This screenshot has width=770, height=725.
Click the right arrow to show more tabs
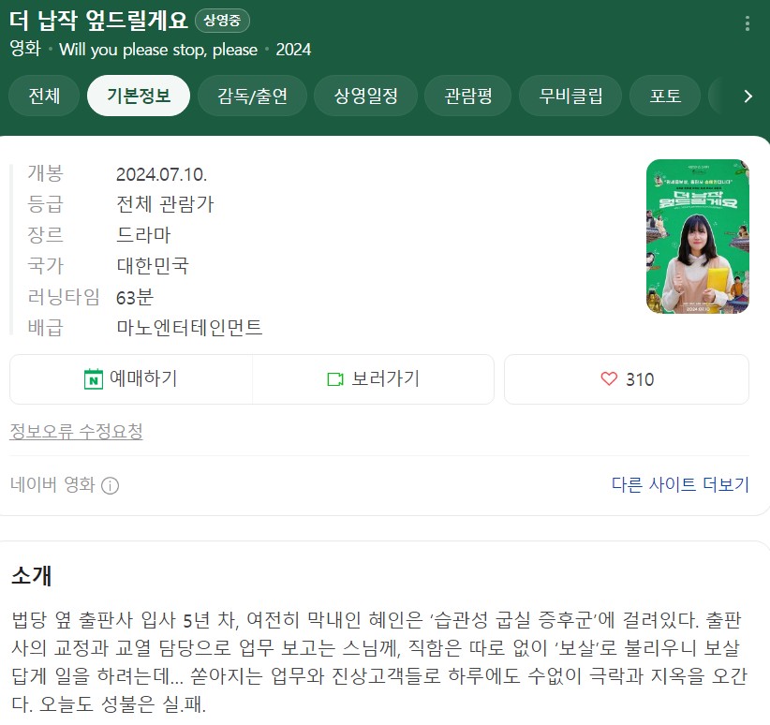tap(748, 96)
